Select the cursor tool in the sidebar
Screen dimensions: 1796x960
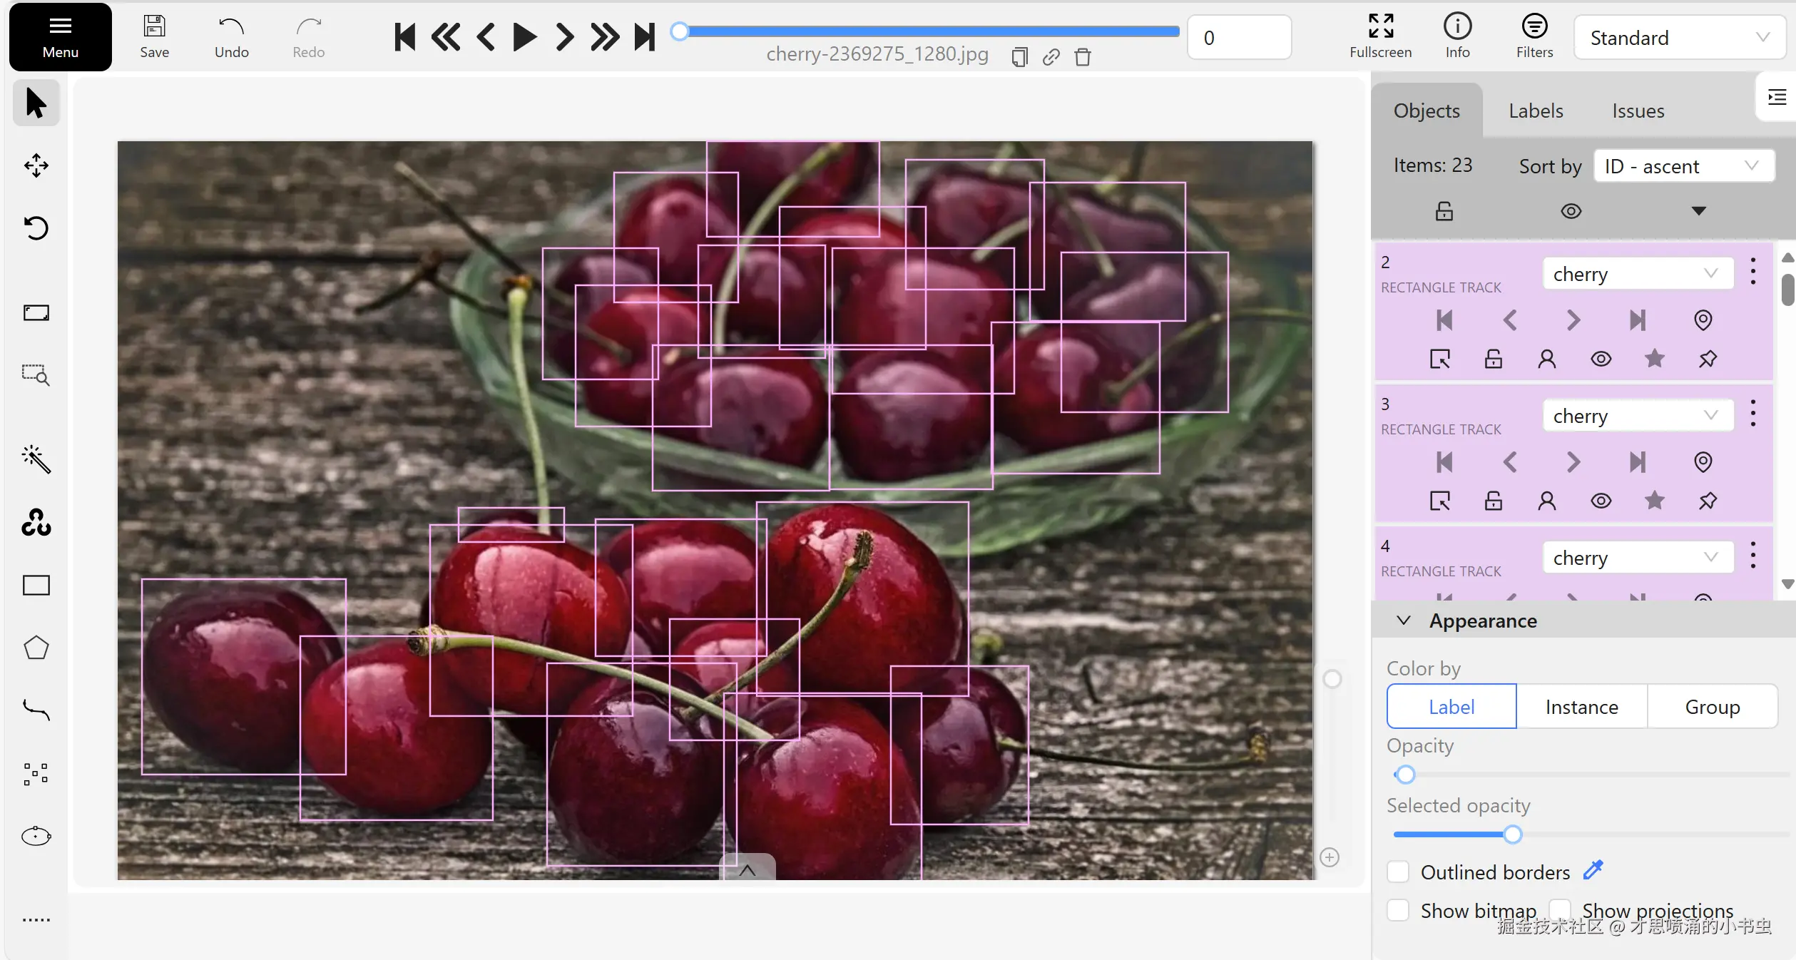tap(36, 103)
